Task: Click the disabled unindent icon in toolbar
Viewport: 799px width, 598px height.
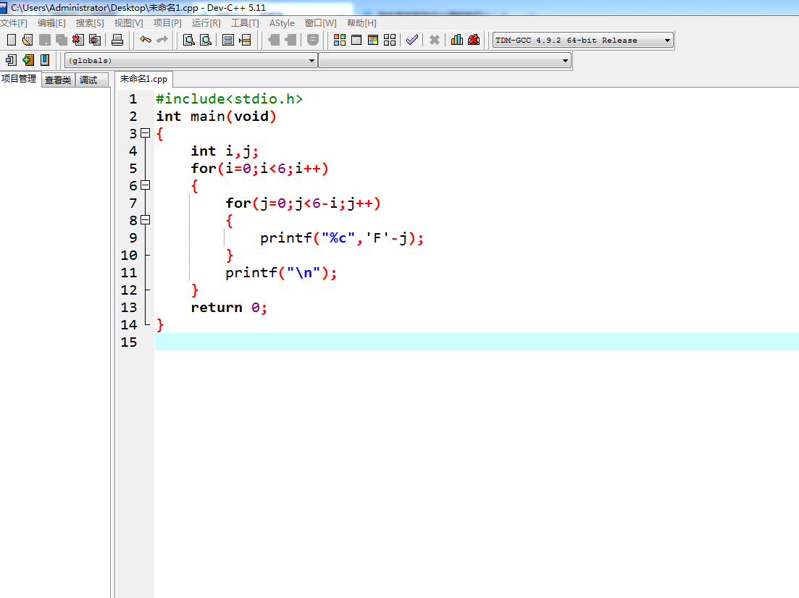Action: (x=290, y=40)
